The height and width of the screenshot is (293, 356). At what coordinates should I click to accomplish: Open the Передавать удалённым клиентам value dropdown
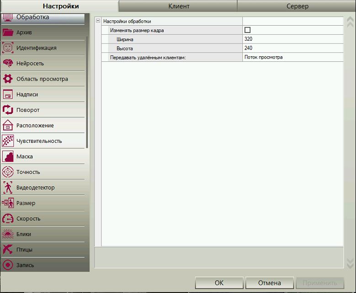coord(293,57)
